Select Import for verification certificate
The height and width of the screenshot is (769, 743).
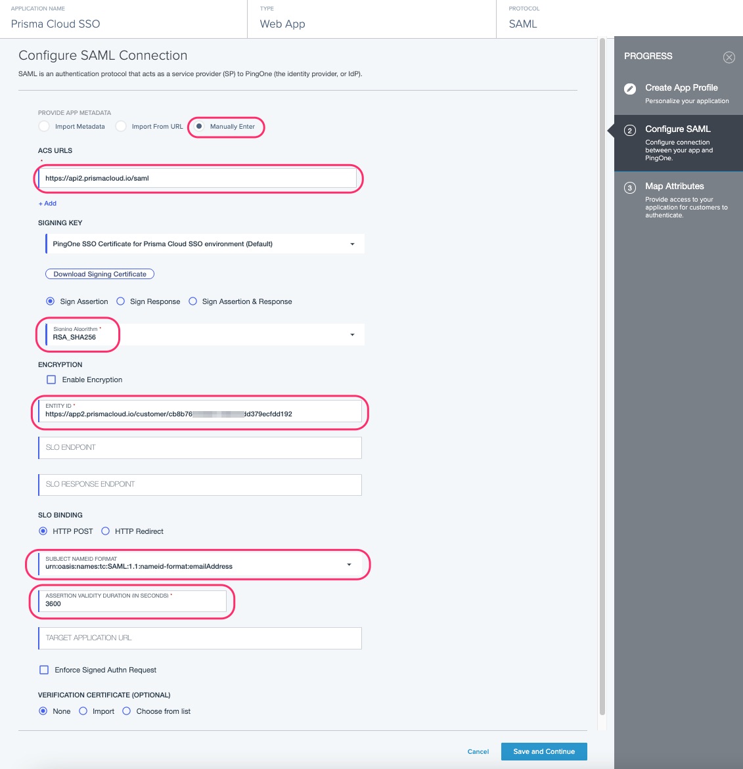(x=83, y=711)
